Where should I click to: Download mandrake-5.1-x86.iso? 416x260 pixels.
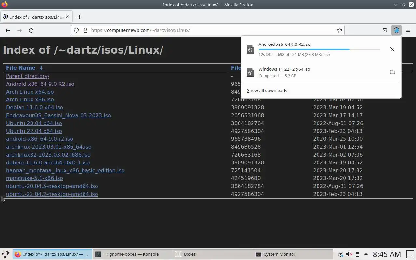[x=34, y=178]
